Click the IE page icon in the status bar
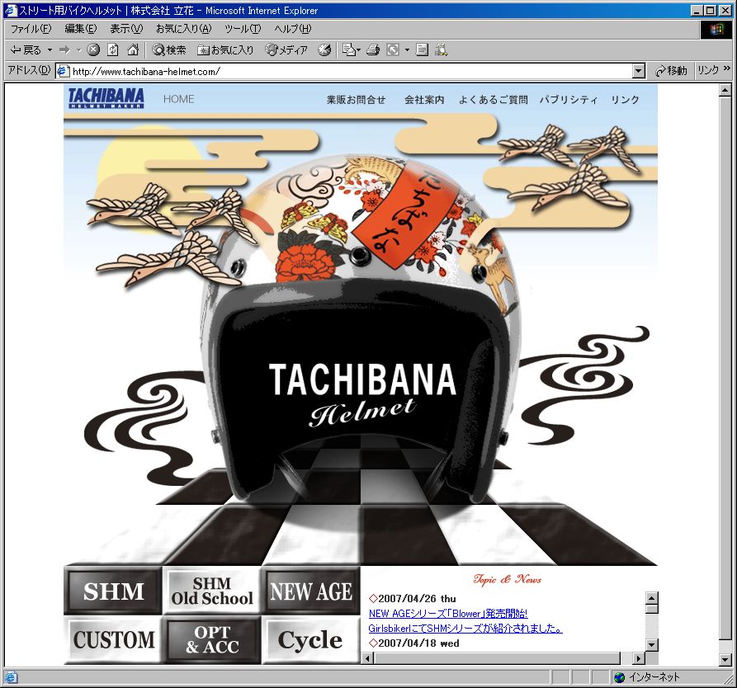 [11, 677]
